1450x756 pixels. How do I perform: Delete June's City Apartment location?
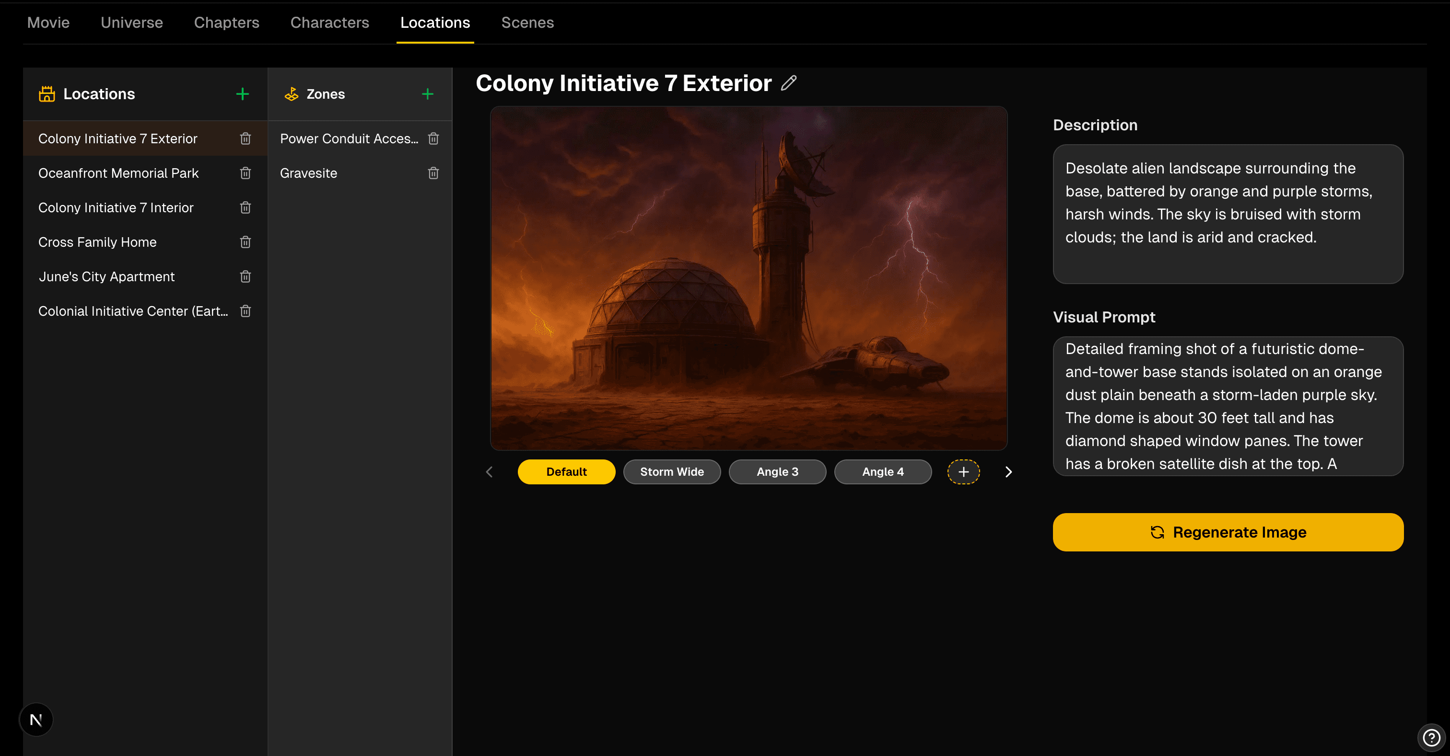pyautogui.click(x=245, y=277)
